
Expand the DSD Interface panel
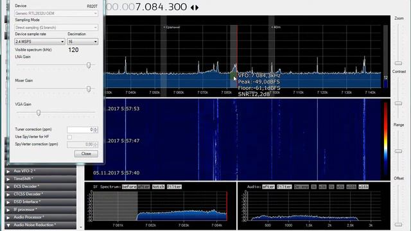tap(40, 202)
